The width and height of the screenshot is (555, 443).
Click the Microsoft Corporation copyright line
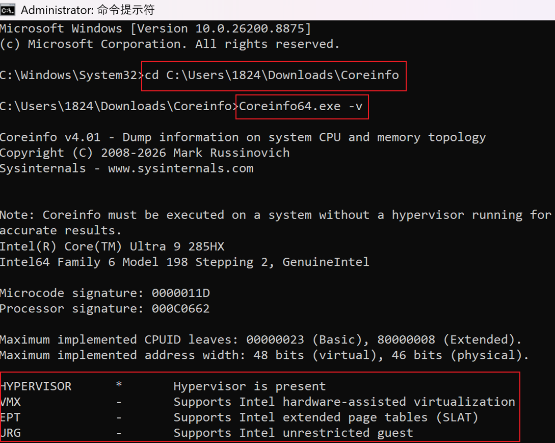170,44
